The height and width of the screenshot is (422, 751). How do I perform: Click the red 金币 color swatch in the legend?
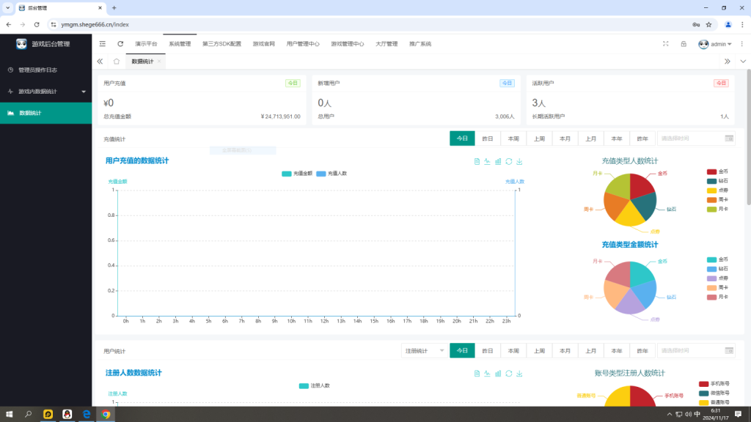pyautogui.click(x=711, y=171)
